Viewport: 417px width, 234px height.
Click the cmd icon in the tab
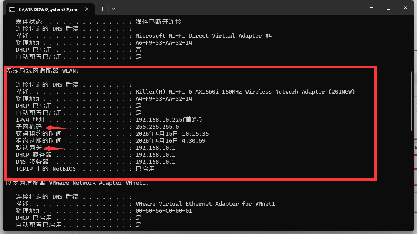coord(12,10)
